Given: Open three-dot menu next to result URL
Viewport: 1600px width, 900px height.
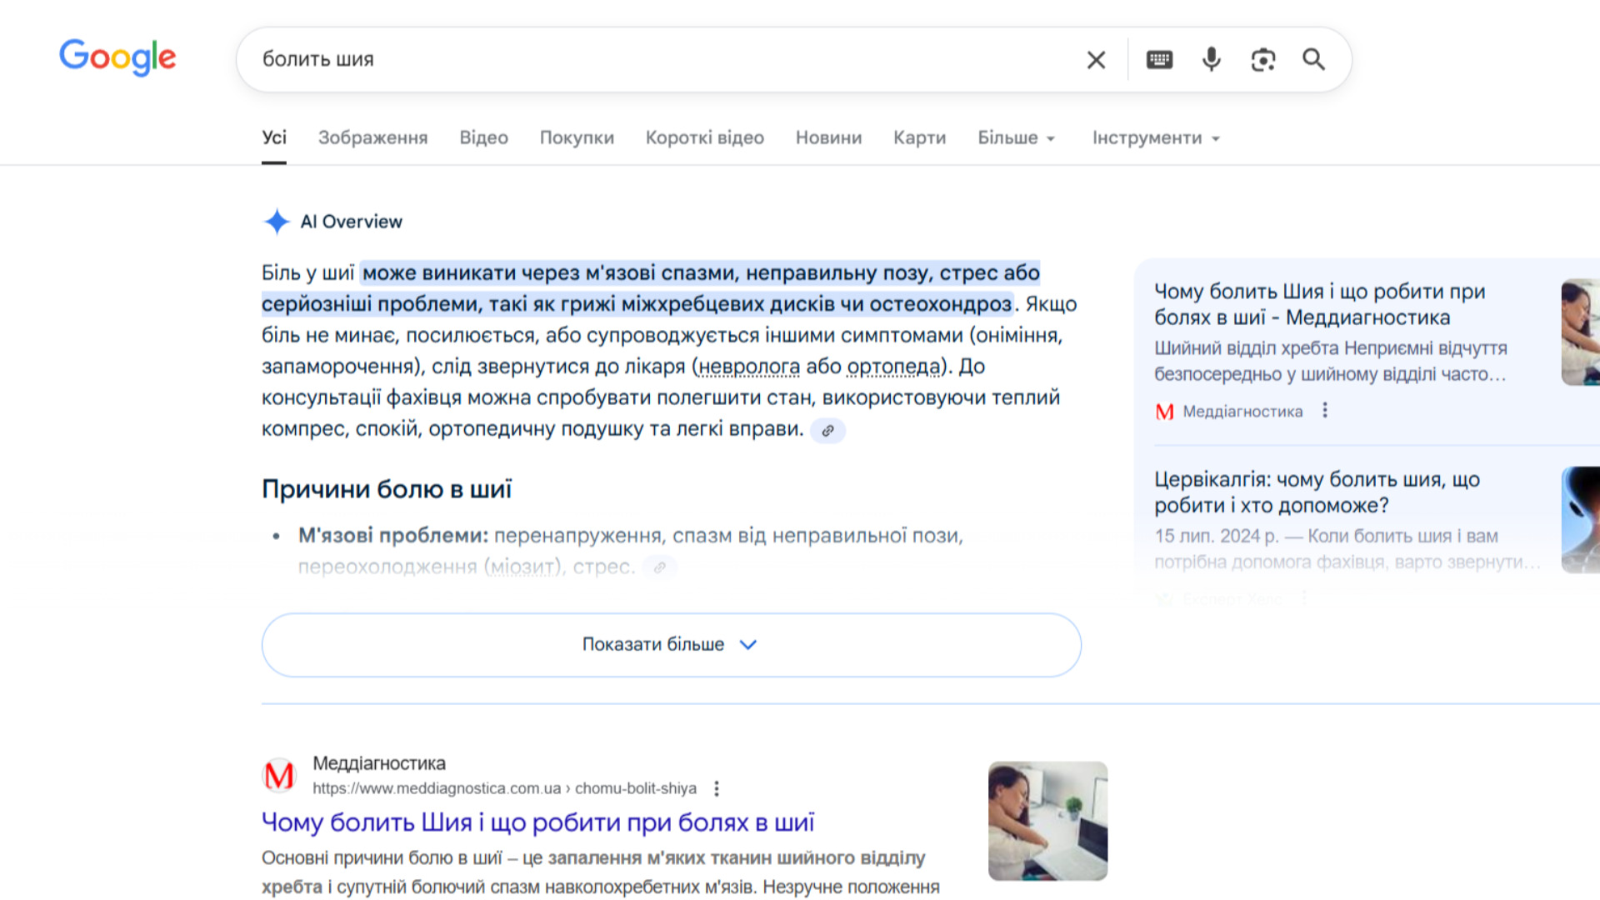Looking at the screenshot, I should tap(717, 788).
